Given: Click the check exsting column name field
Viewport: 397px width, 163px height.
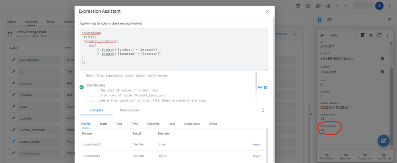Looking at the screenshot, I should pos(39,153).
